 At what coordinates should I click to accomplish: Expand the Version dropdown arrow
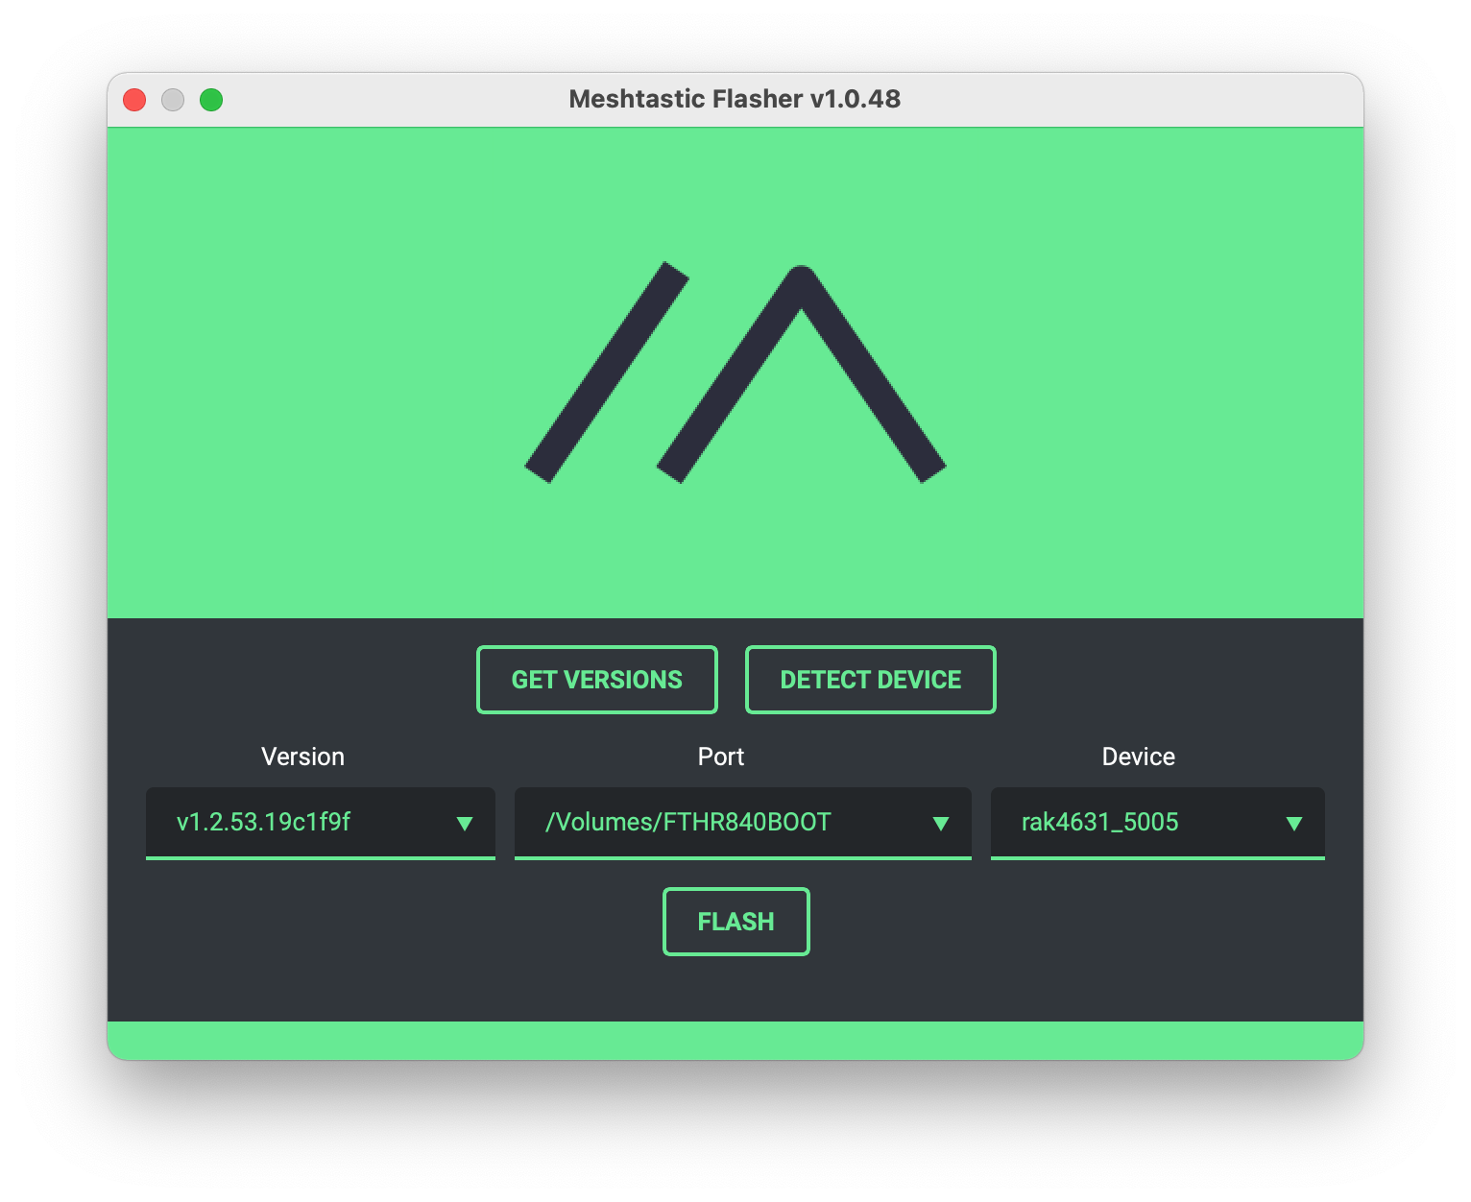[x=465, y=823]
